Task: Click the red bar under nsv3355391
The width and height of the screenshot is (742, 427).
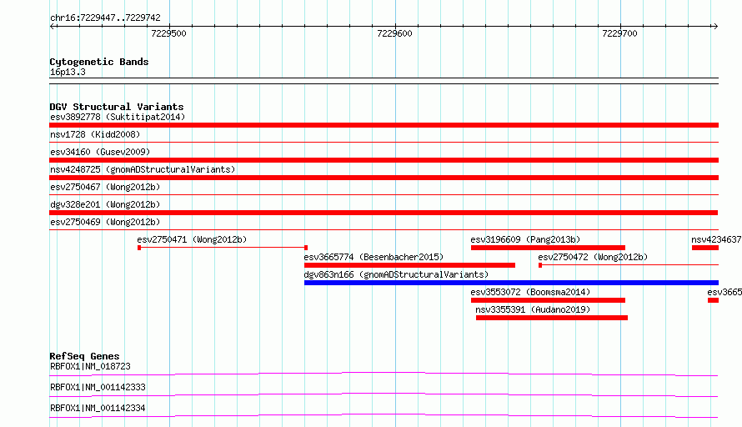Action: pos(552,318)
